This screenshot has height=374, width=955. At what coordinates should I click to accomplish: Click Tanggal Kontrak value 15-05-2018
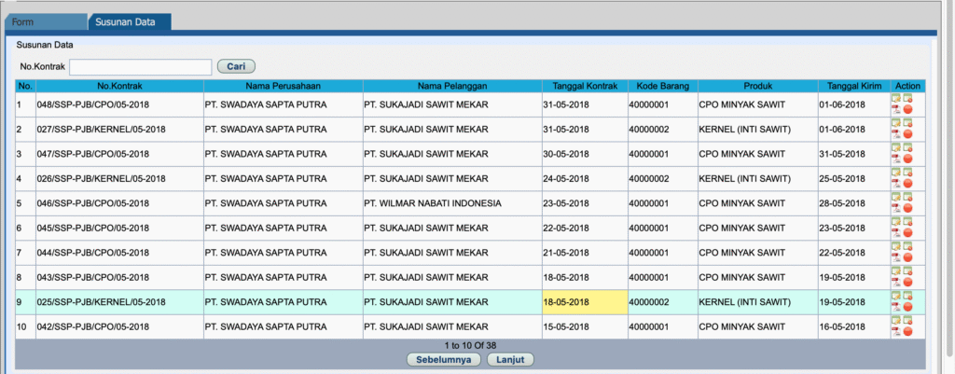pos(566,326)
